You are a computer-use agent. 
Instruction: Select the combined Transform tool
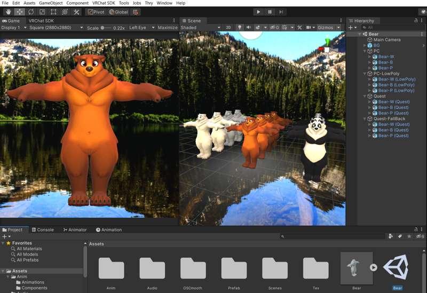point(65,12)
